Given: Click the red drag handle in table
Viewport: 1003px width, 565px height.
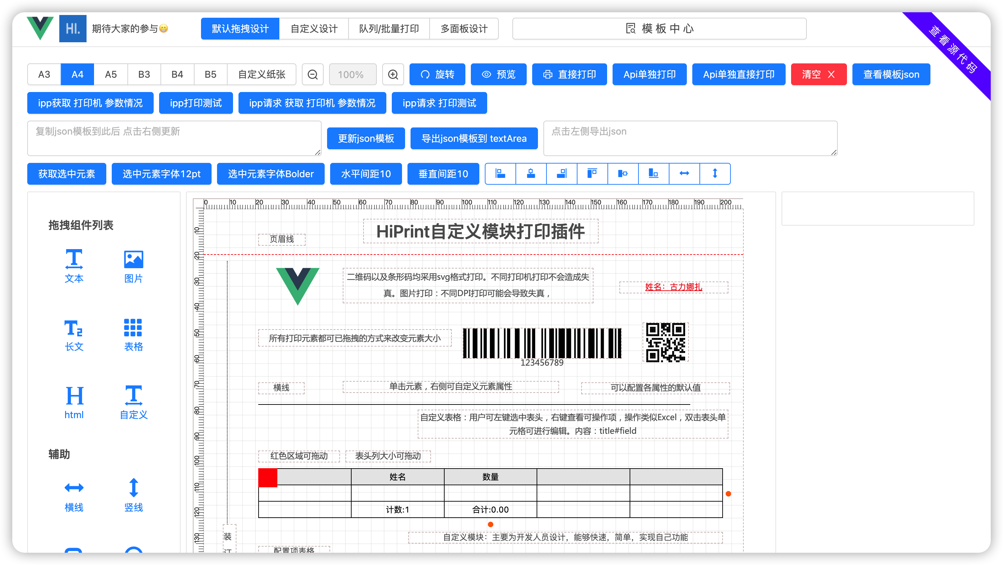Looking at the screenshot, I should [x=268, y=478].
